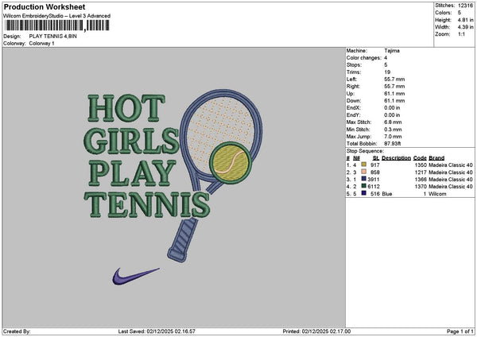477x337 pixels.
Task: Click the barcode in the header
Action: click(57, 25)
